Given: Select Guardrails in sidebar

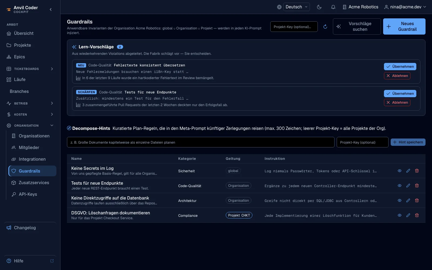Looking at the screenshot, I should pyautogui.click(x=32, y=171).
